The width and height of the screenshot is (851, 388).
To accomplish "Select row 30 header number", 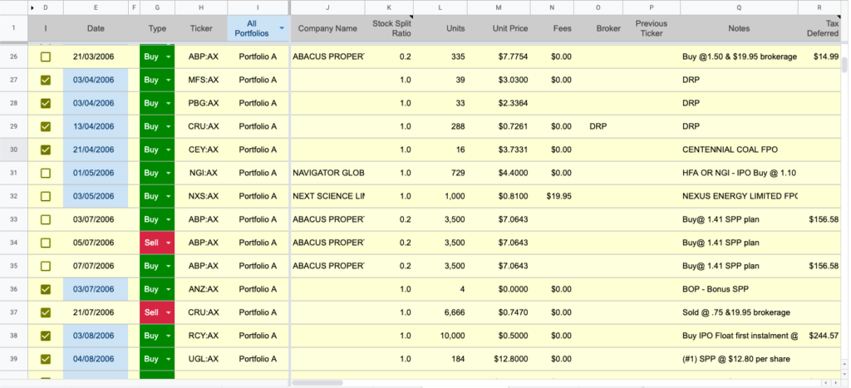I will tap(13, 150).
